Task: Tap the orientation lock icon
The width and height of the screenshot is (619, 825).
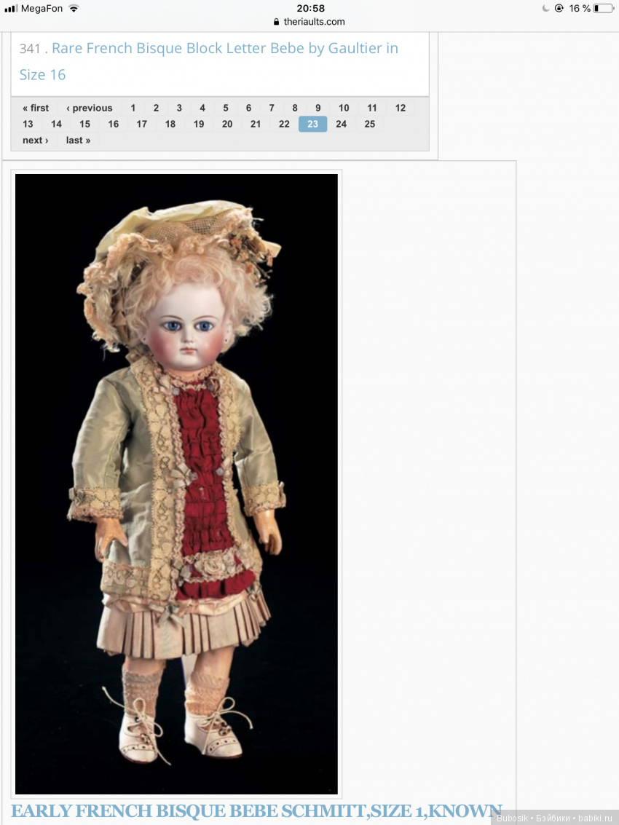Action: (x=559, y=9)
